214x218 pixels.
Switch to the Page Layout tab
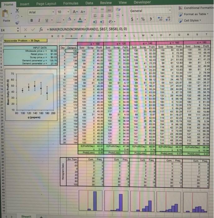coord(46,4)
